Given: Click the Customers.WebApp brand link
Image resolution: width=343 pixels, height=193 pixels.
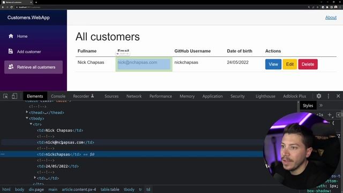Looking at the screenshot, I should tap(28, 18).
